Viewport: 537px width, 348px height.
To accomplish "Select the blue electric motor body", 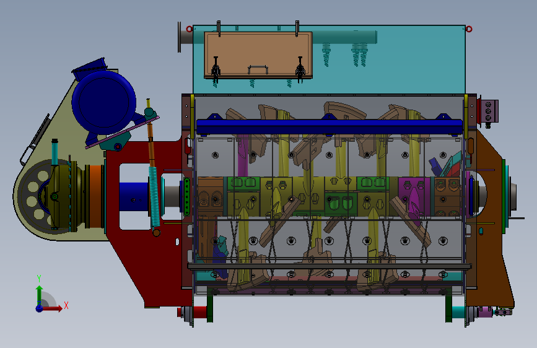I will coord(103,102).
